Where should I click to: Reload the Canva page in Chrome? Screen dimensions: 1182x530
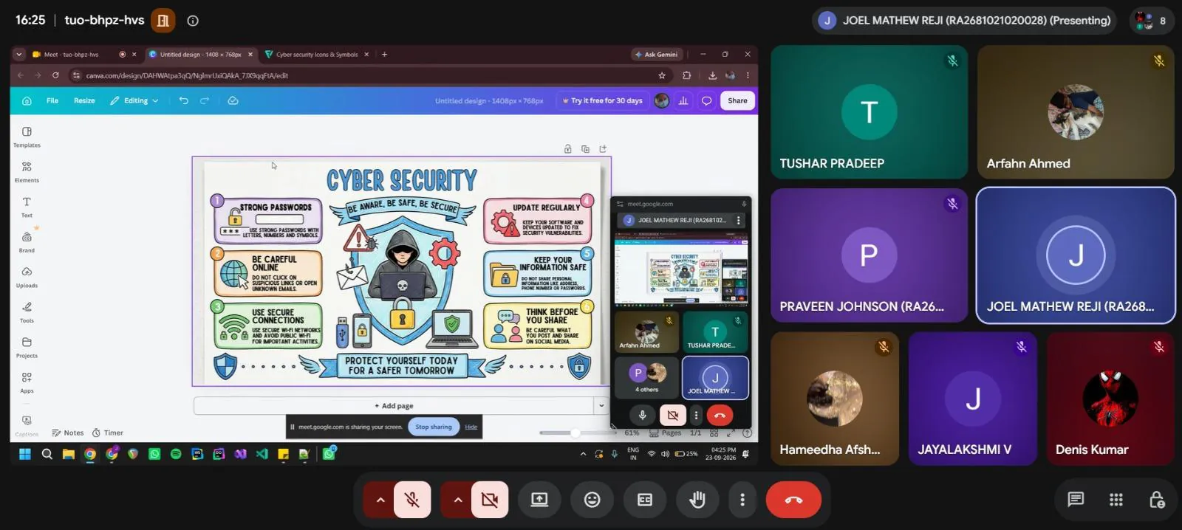coord(55,75)
